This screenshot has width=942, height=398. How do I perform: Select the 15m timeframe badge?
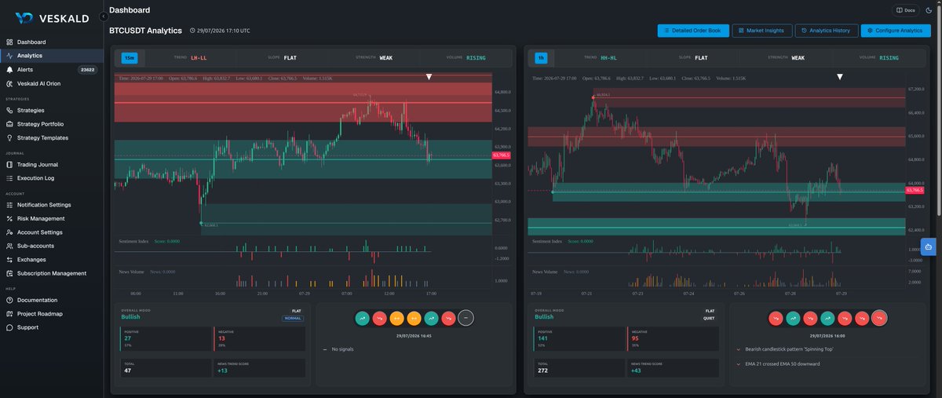tap(130, 57)
